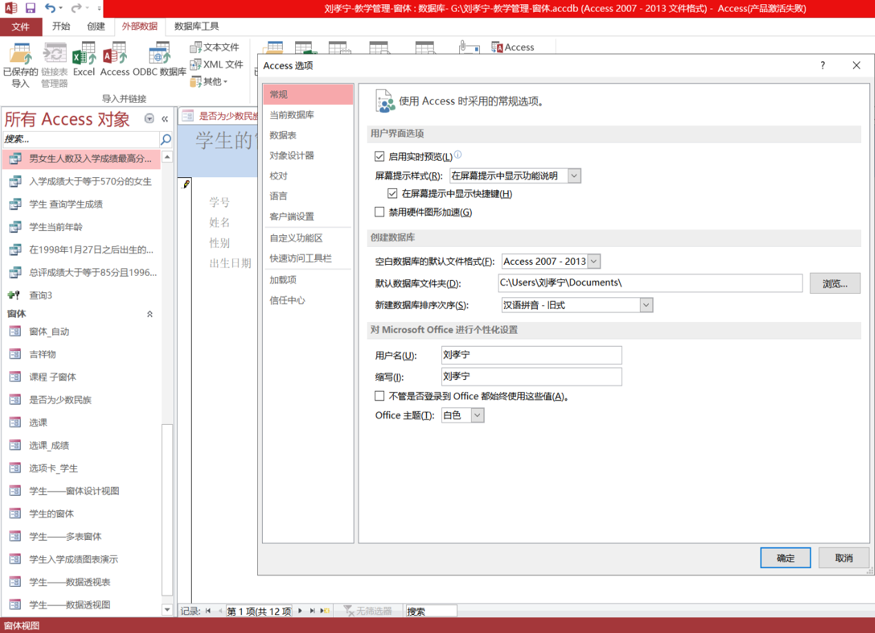
Task: Import a 文本文件 text file
Action: point(214,47)
